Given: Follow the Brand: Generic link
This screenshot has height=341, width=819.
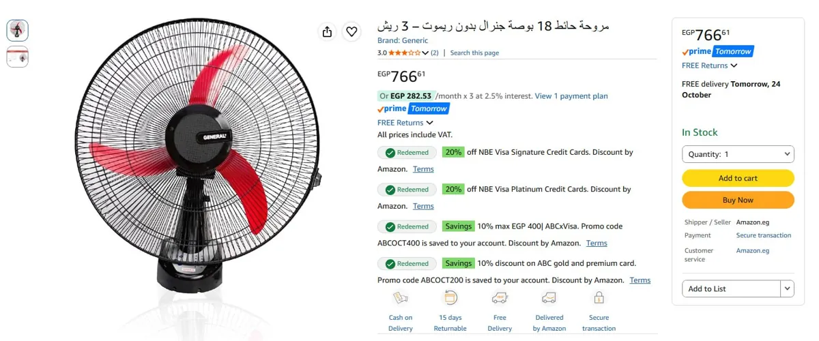Looking at the screenshot, I should point(403,41).
